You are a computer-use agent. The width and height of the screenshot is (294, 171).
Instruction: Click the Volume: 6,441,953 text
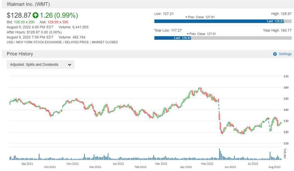point(73,27)
